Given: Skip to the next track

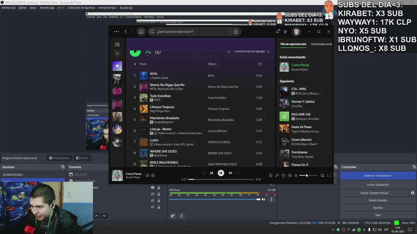Looking at the screenshot, I should (x=230, y=173).
